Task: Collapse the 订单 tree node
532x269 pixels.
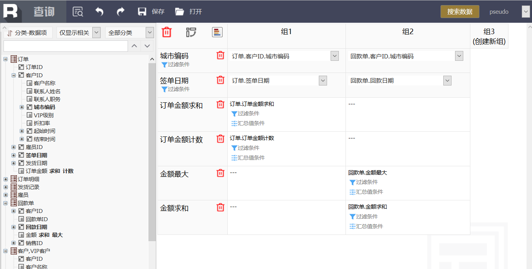Action: coord(6,59)
